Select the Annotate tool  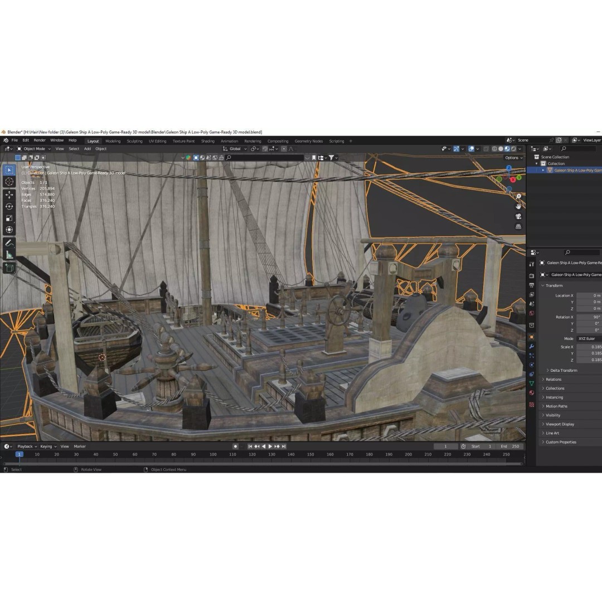tap(9, 243)
